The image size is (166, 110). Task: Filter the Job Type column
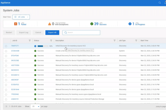click(x=136, y=41)
